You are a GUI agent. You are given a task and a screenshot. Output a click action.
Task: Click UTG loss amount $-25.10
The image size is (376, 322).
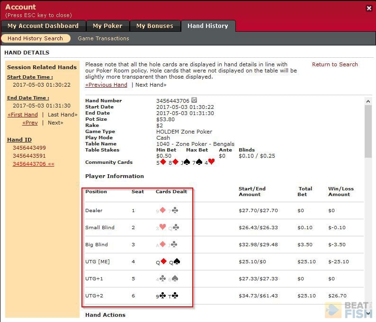(x=339, y=261)
